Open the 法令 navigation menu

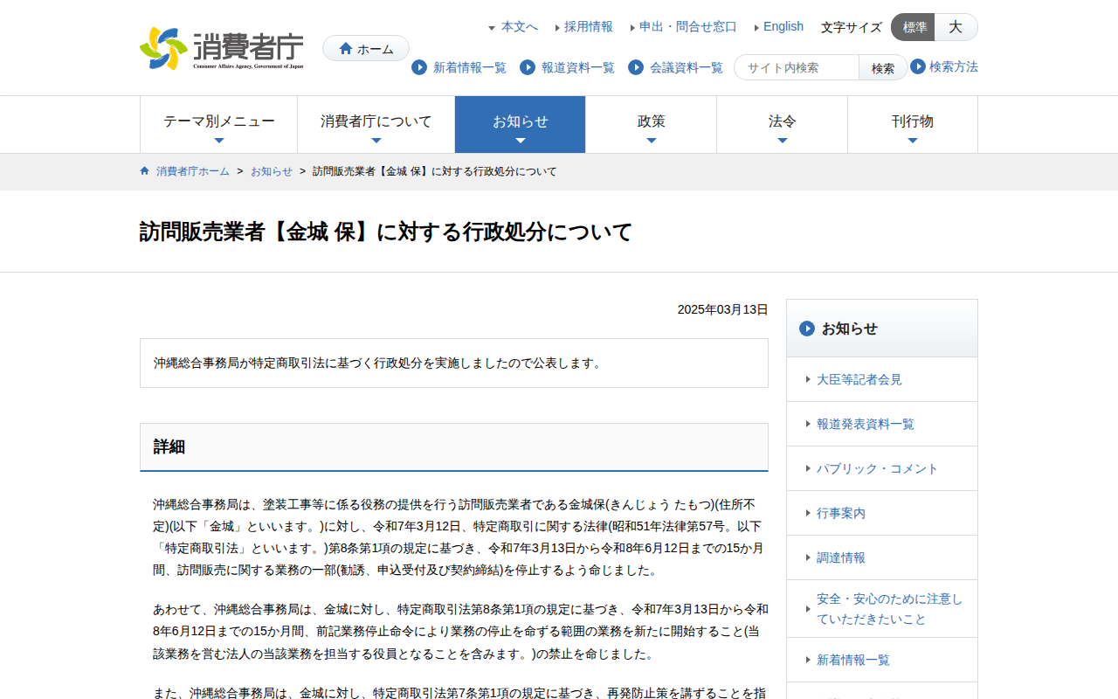coord(783,125)
